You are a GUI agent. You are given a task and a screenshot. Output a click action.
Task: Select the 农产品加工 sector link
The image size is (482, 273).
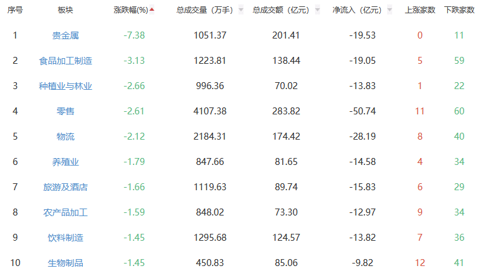65,212
